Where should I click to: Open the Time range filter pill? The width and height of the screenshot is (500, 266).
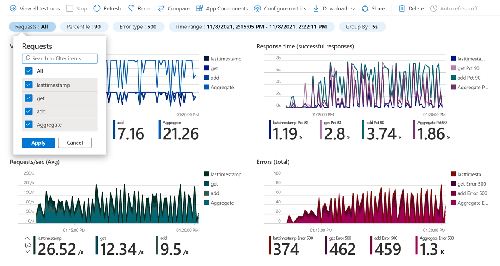(x=252, y=27)
